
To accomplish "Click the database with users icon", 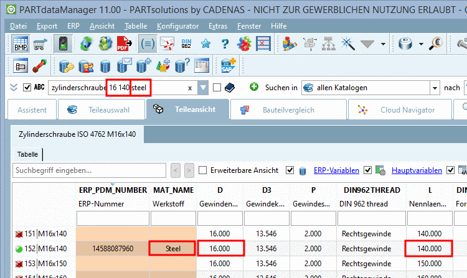I will click(x=86, y=66).
